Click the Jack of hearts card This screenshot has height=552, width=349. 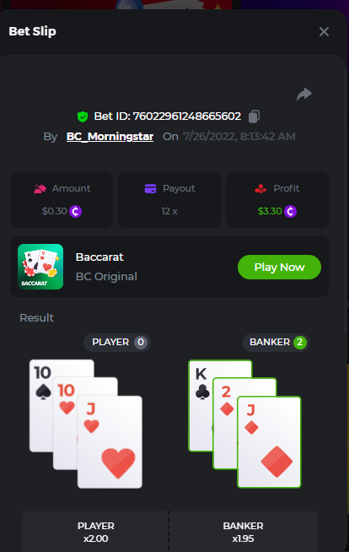click(110, 441)
